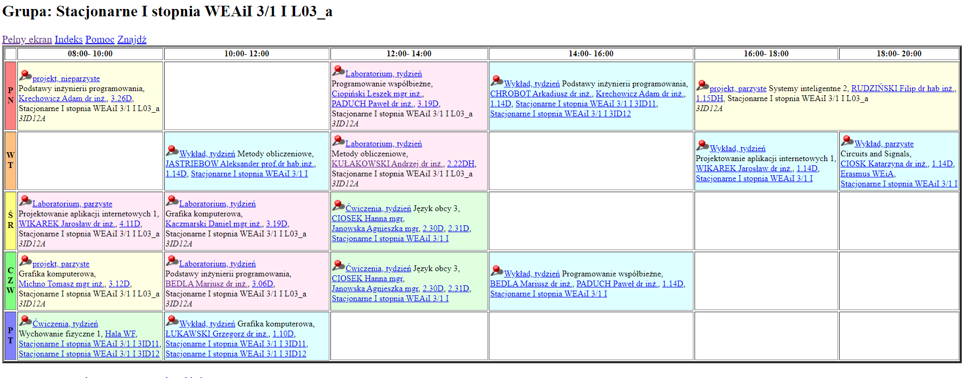Viewport: 966px width, 378px height.
Task: Click pin icon of Metody obliczeniowe laboratorium
Action: [338, 141]
